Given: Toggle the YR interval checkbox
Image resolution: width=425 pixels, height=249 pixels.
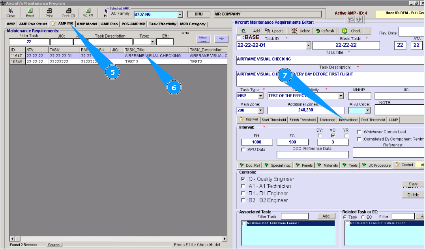Looking at the screenshot, I should 346,136.
